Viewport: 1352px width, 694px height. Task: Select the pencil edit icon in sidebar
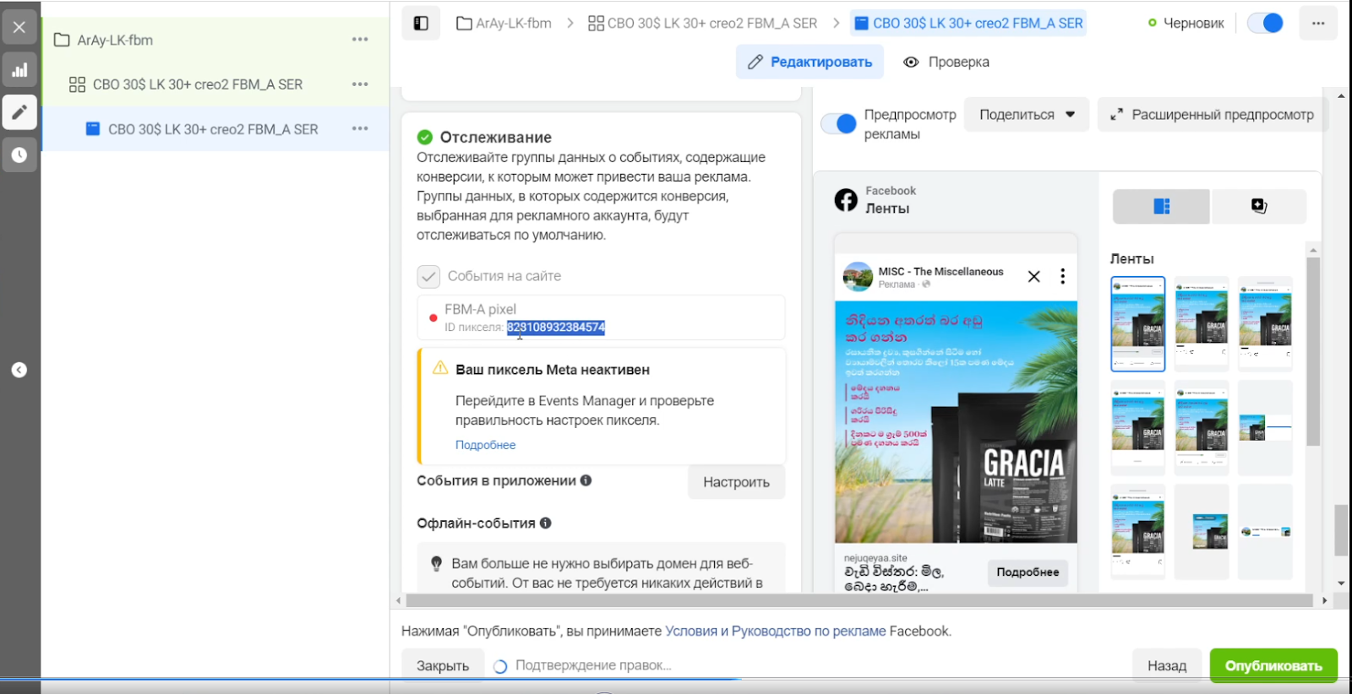tap(19, 112)
